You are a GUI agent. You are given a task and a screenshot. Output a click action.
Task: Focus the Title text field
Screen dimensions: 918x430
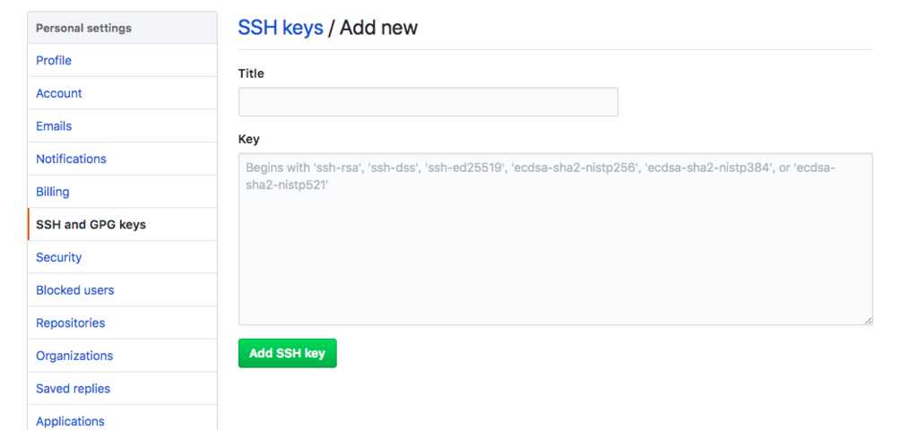tap(428, 102)
